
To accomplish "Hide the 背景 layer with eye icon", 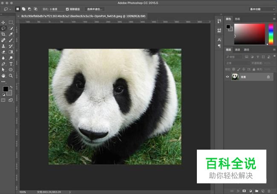I will pyautogui.click(x=228, y=77).
